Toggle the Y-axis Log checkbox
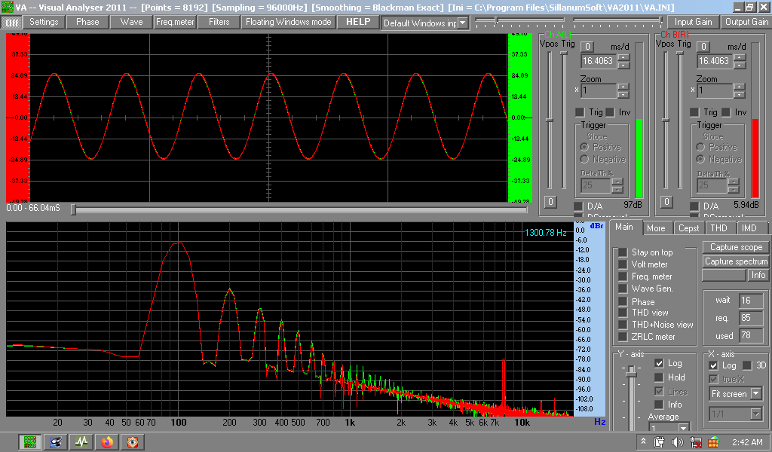The image size is (772, 452). click(x=659, y=363)
